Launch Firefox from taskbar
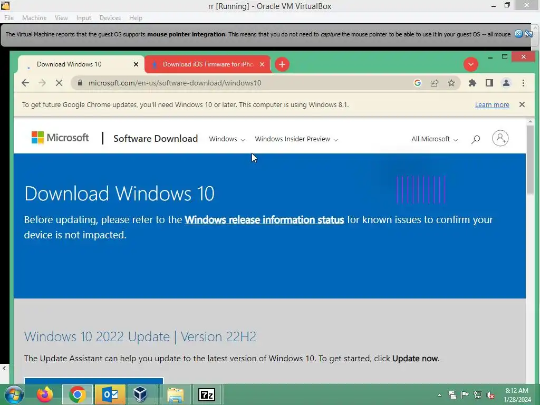The height and width of the screenshot is (405, 540). point(45,394)
